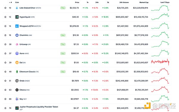Click the Ethena logo icon
This screenshot has width=179, height=112.
coord(17,90)
